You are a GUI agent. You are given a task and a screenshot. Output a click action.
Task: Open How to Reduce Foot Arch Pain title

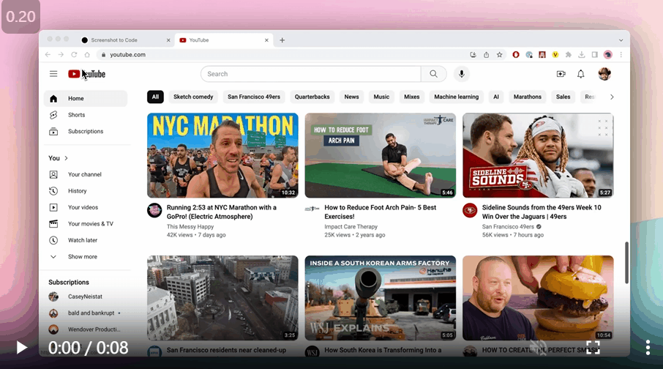pos(380,212)
